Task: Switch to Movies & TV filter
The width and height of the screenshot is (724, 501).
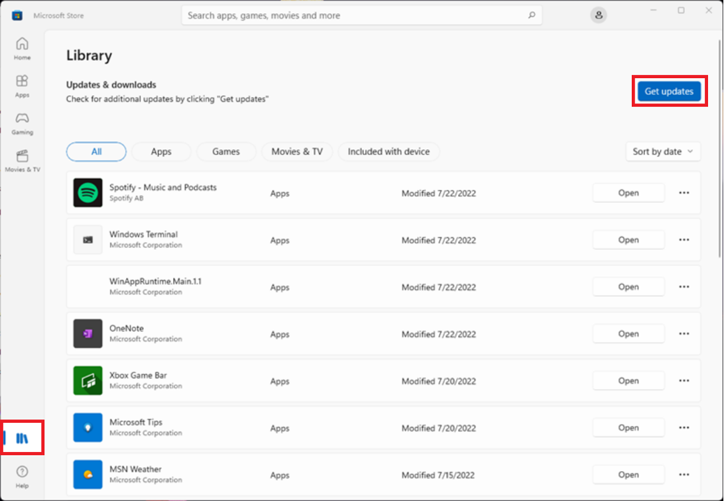Action: (x=297, y=152)
